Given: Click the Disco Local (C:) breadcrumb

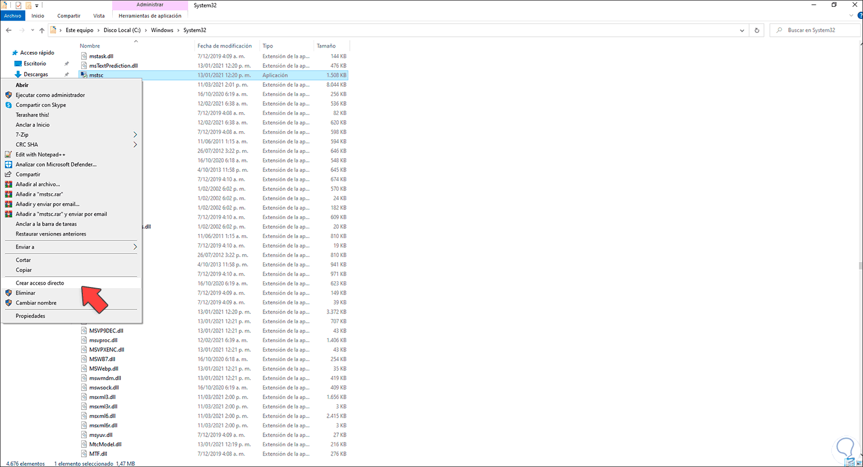Looking at the screenshot, I should tap(122, 30).
